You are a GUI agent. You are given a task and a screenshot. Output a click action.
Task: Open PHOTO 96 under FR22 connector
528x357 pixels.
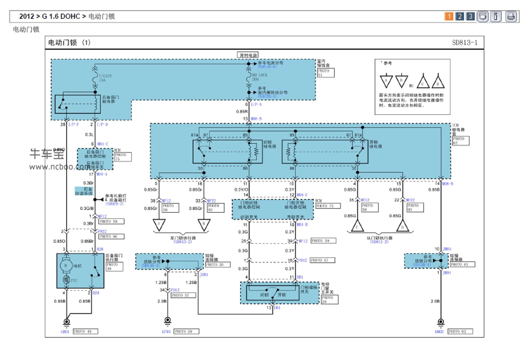pos(111,236)
